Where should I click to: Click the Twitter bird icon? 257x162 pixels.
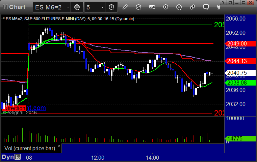point(219,7)
